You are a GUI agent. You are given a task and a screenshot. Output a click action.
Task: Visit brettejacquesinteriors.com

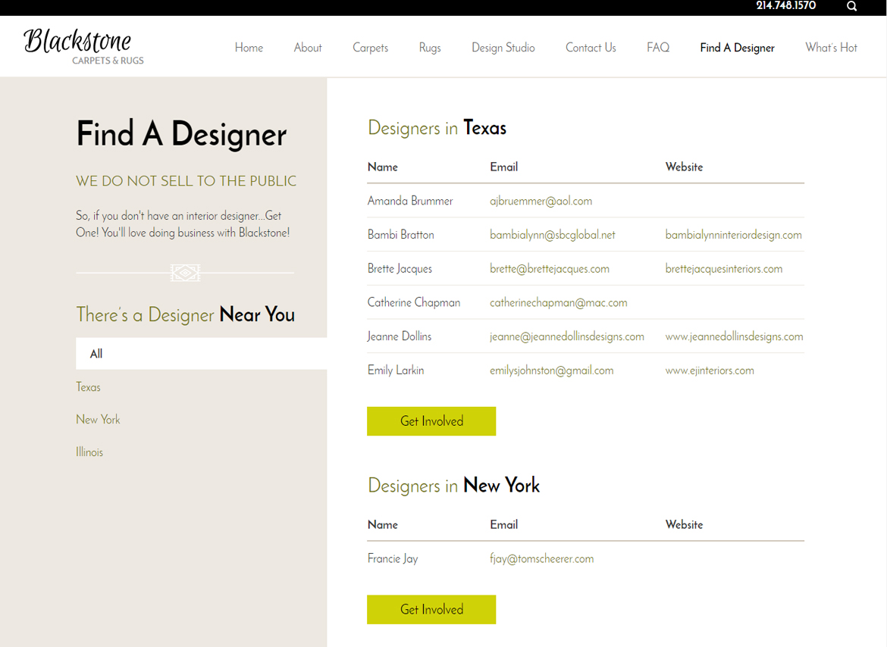coord(723,269)
